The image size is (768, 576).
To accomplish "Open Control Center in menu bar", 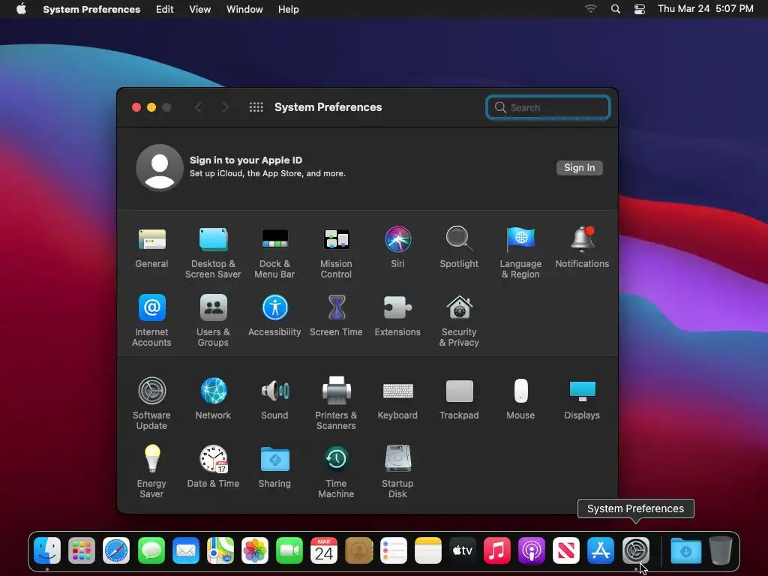I will (x=640, y=9).
